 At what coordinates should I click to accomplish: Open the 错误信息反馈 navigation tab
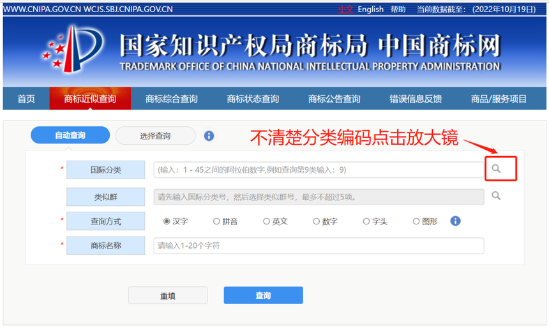416,99
